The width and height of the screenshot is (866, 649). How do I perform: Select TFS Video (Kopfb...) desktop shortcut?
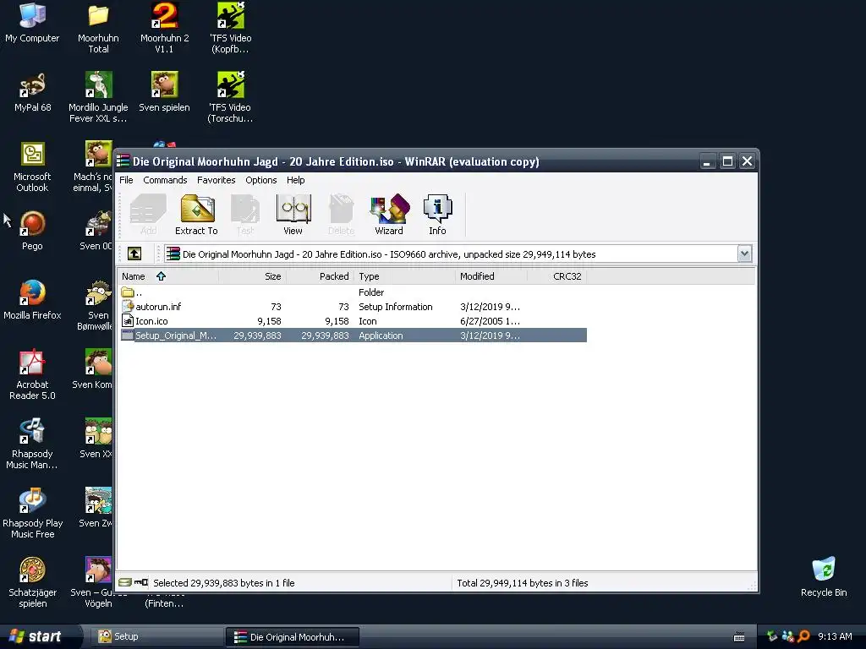(230, 28)
